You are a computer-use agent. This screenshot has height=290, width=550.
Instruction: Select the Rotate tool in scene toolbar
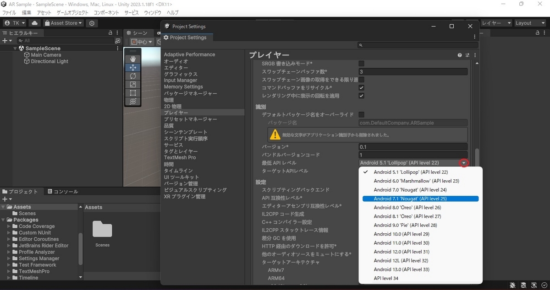(133, 76)
